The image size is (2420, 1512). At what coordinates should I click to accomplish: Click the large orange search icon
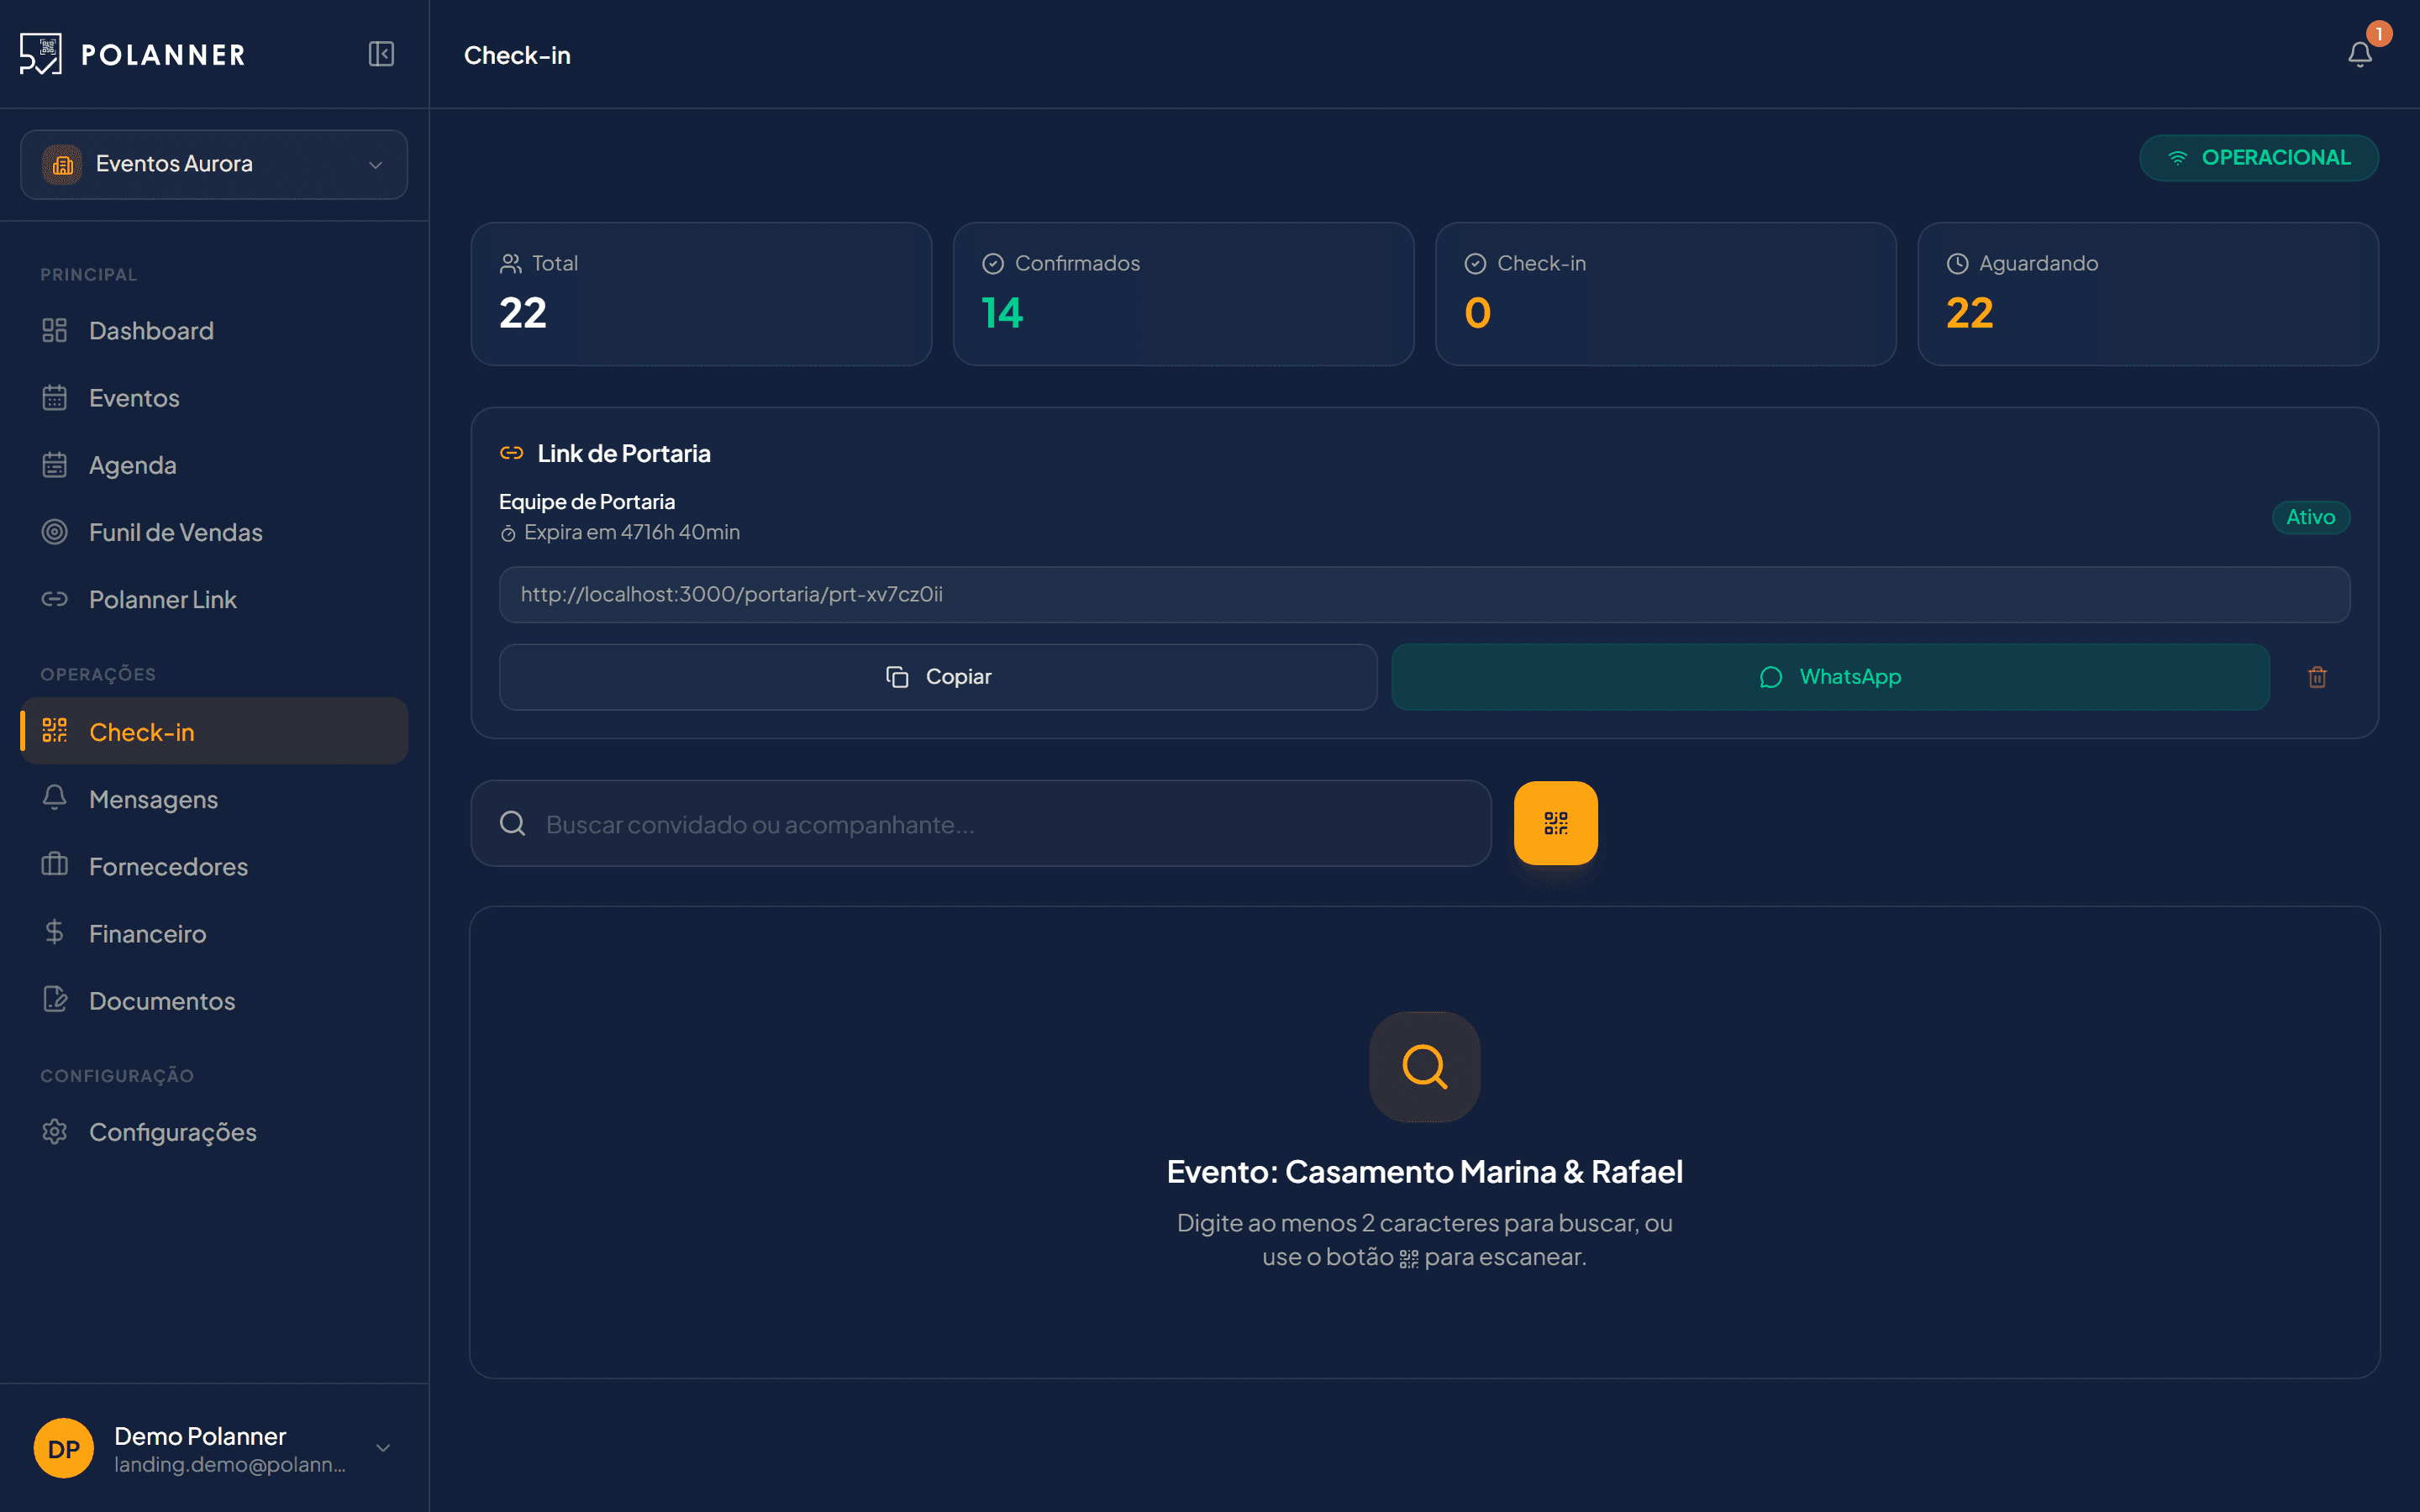point(1424,1067)
